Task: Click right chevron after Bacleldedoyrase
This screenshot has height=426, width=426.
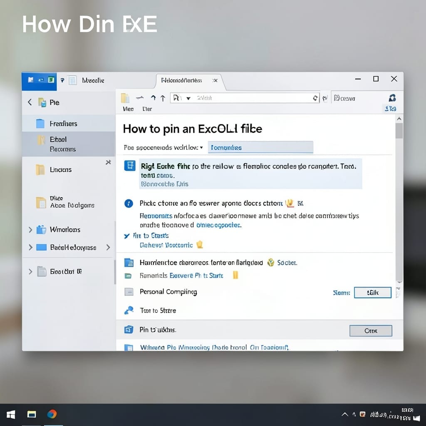Action: [108, 247]
